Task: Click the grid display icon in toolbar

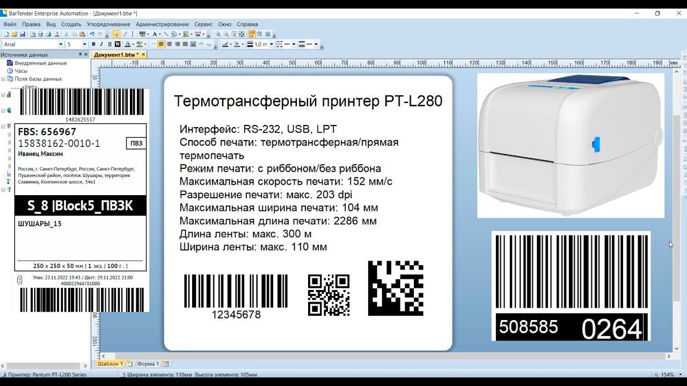Action: (268, 34)
